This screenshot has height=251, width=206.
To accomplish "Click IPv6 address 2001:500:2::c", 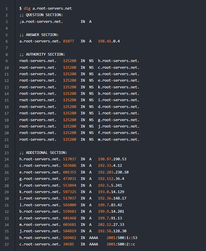I will point(121,244).
